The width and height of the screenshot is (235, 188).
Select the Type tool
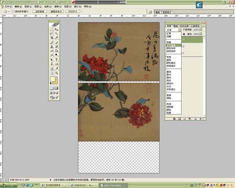56,60
